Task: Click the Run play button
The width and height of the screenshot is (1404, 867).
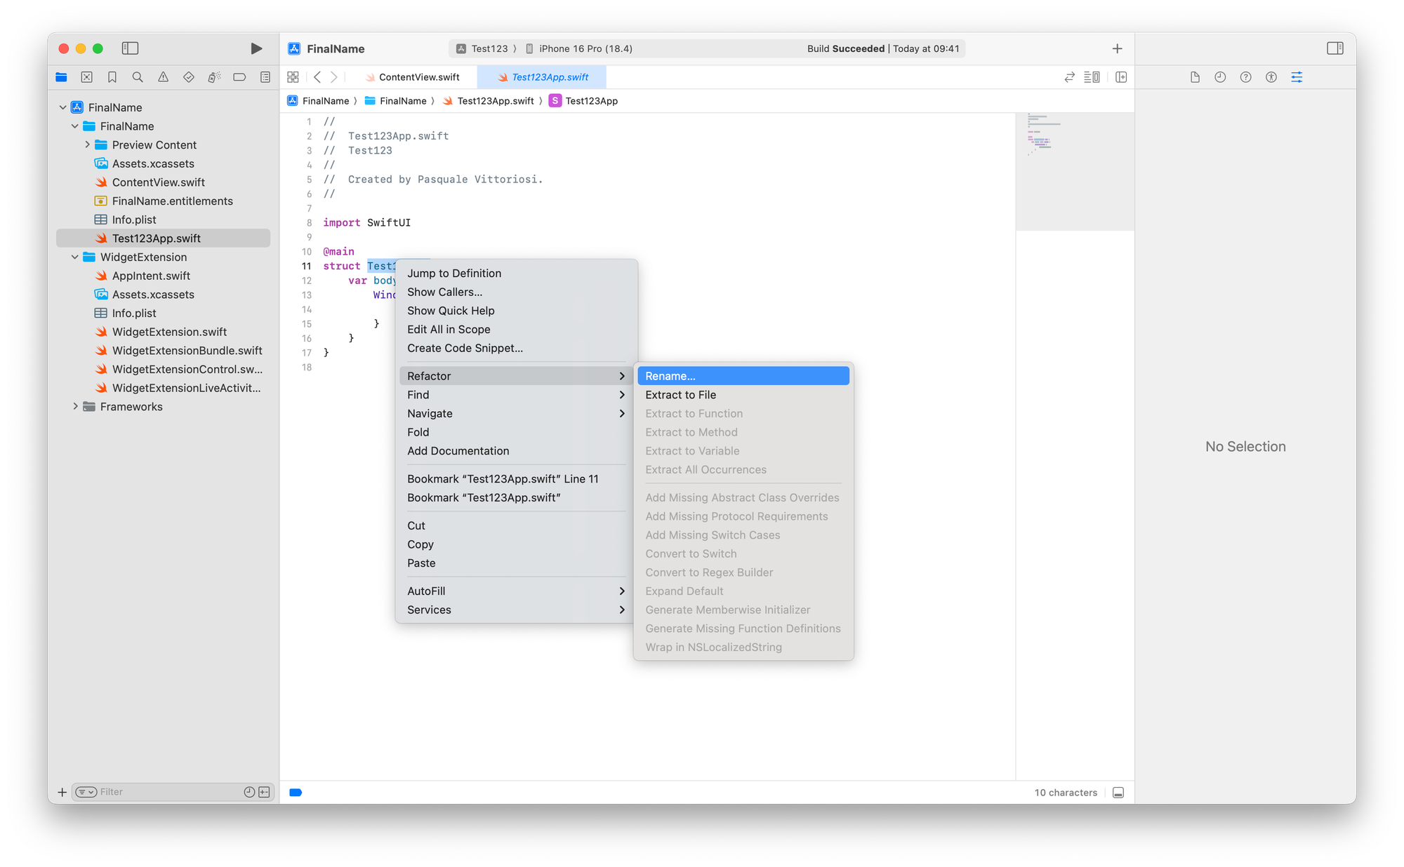Action: coord(256,48)
